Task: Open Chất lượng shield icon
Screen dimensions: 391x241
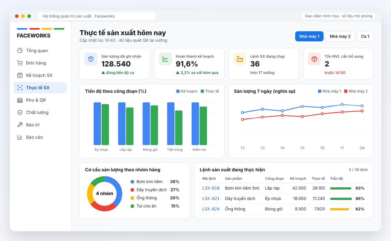Action: tap(20, 112)
